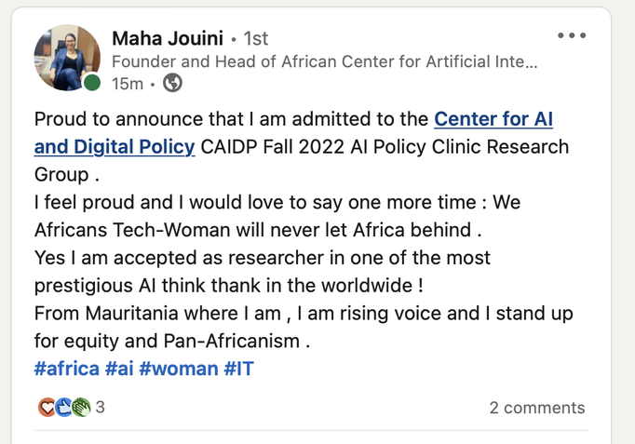Click the Founder and Head headline text
Image resolution: width=635 pixels, height=444 pixels.
click(x=324, y=62)
